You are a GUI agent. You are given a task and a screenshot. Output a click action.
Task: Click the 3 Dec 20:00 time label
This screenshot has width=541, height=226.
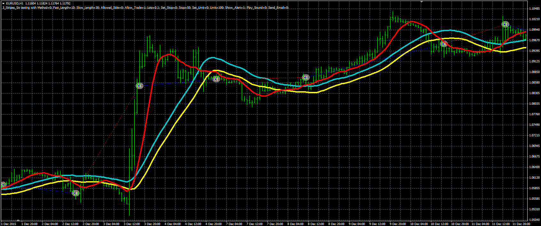click(152, 224)
